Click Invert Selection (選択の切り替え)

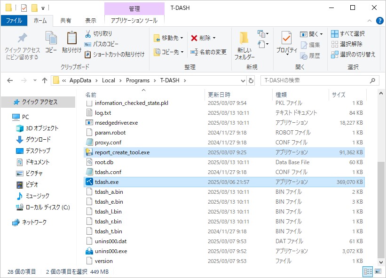353,54
